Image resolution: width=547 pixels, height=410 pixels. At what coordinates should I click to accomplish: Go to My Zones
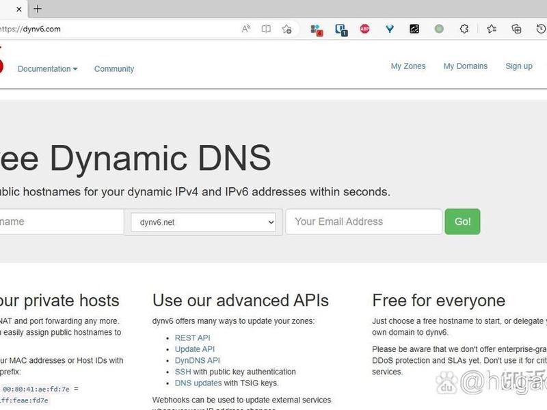point(408,66)
